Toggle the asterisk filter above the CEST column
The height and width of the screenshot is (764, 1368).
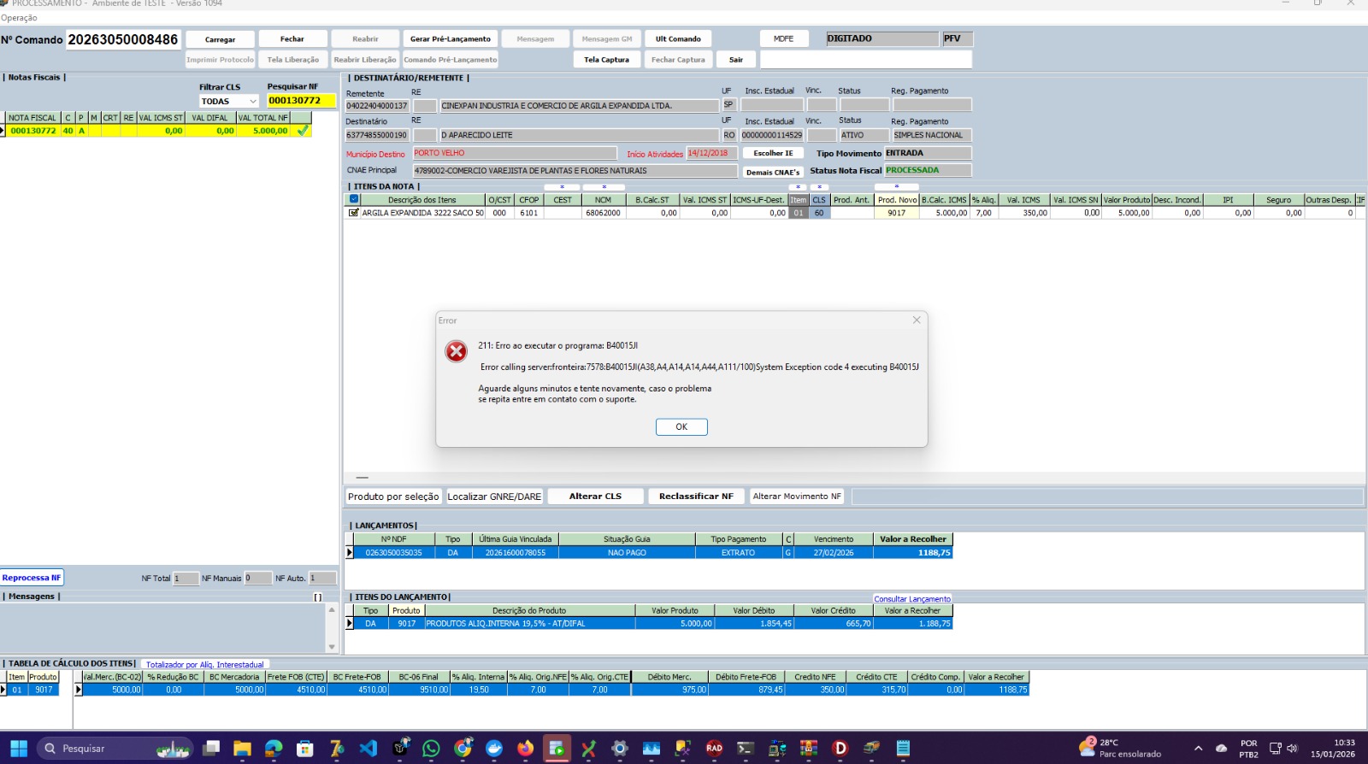coord(562,187)
